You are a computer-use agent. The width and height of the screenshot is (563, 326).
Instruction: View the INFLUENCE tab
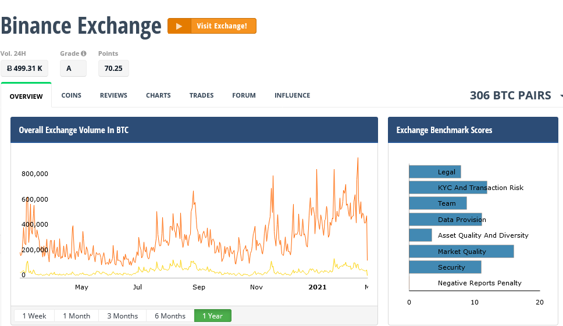[293, 95]
